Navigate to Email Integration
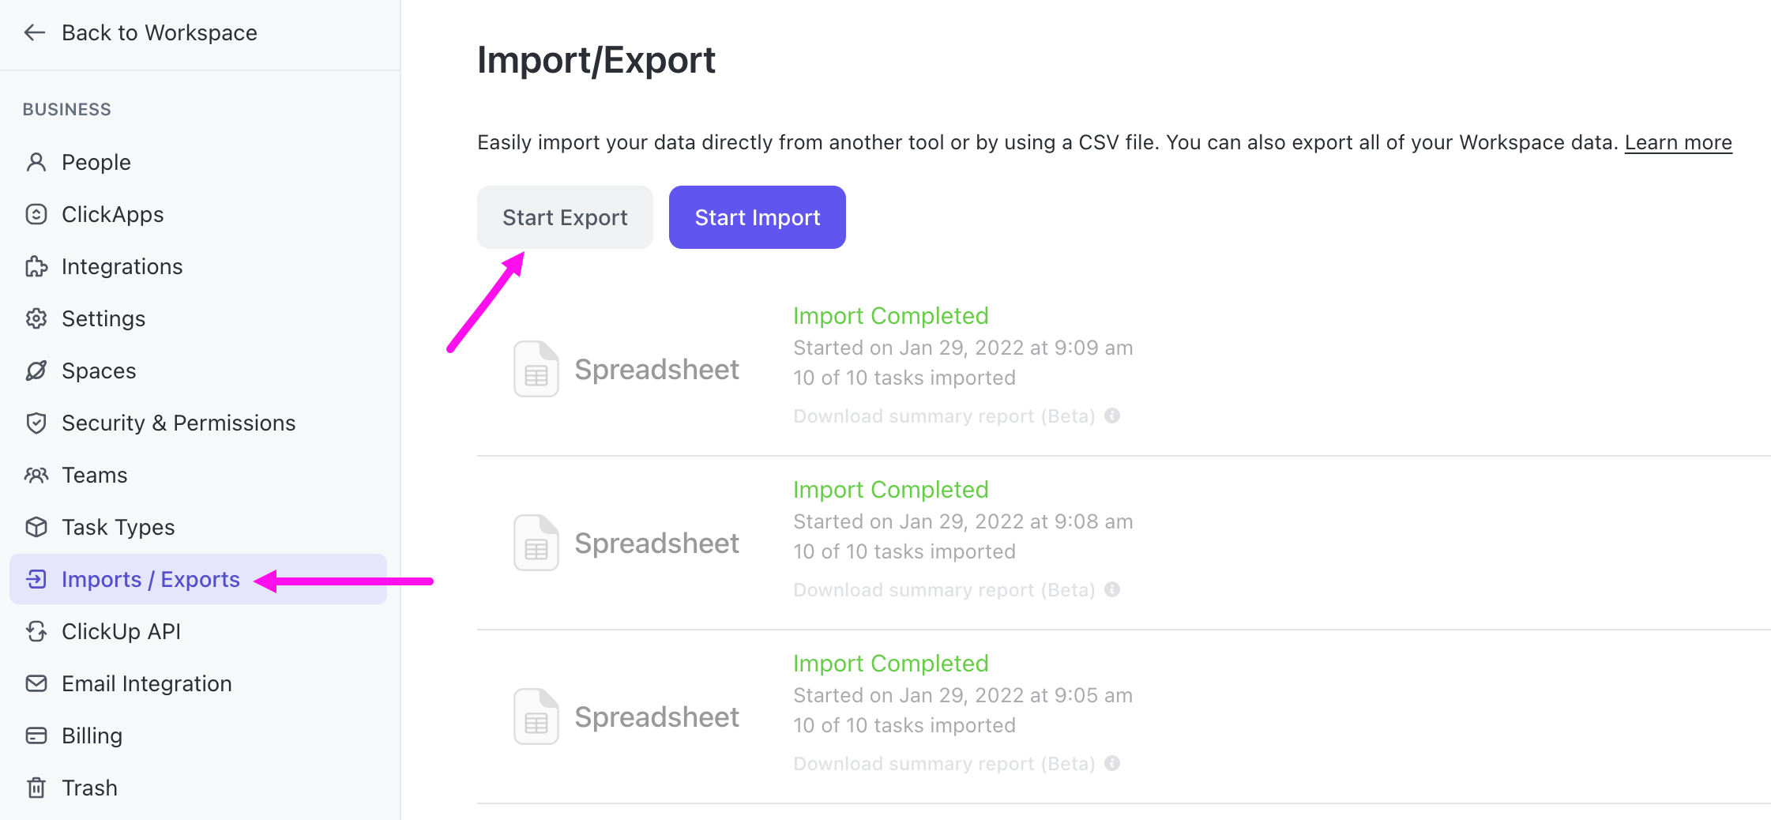1771x820 pixels. (146, 683)
